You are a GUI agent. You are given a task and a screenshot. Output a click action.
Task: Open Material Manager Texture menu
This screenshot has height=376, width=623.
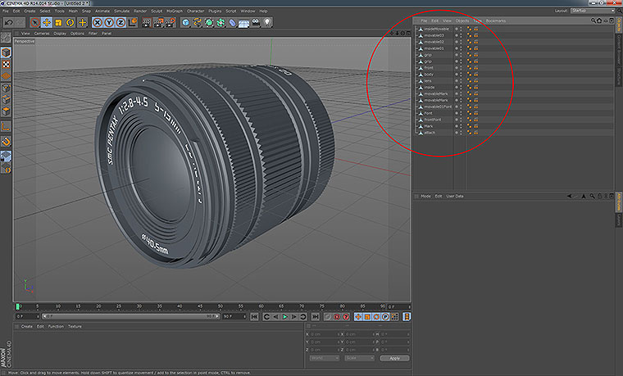click(75, 326)
